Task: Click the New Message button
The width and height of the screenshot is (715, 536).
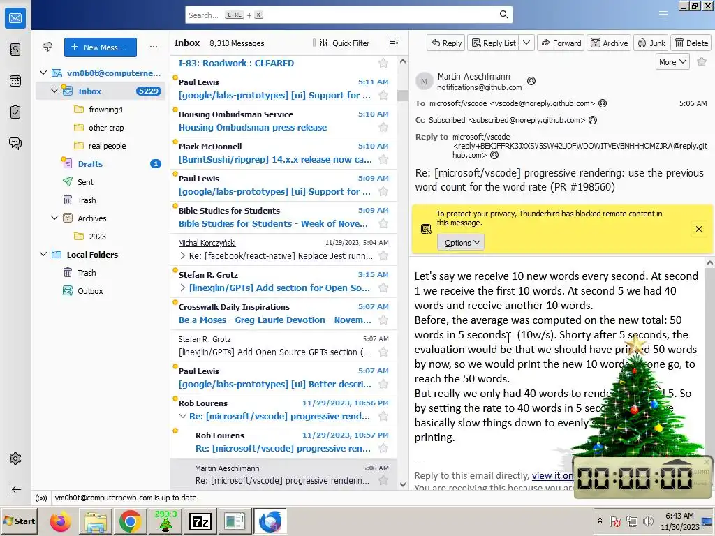Action: point(101,47)
